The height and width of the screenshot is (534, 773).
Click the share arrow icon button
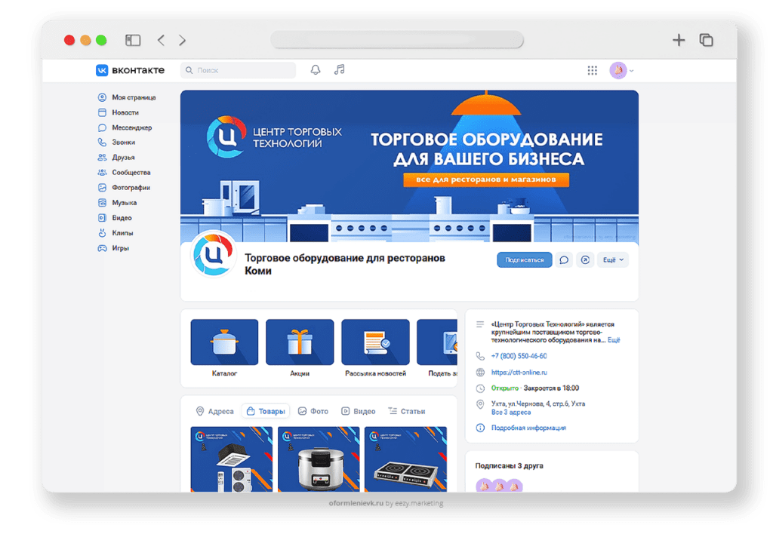point(585,259)
